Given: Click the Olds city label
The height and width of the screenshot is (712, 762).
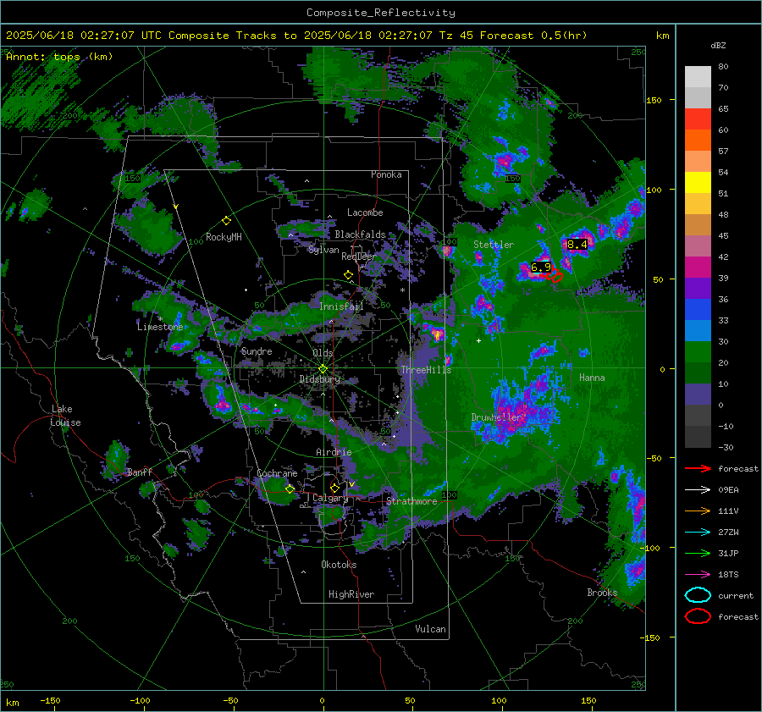Looking at the screenshot, I should (x=323, y=353).
